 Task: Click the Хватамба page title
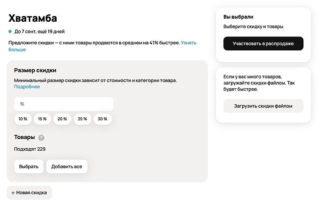[x=33, y=18]
